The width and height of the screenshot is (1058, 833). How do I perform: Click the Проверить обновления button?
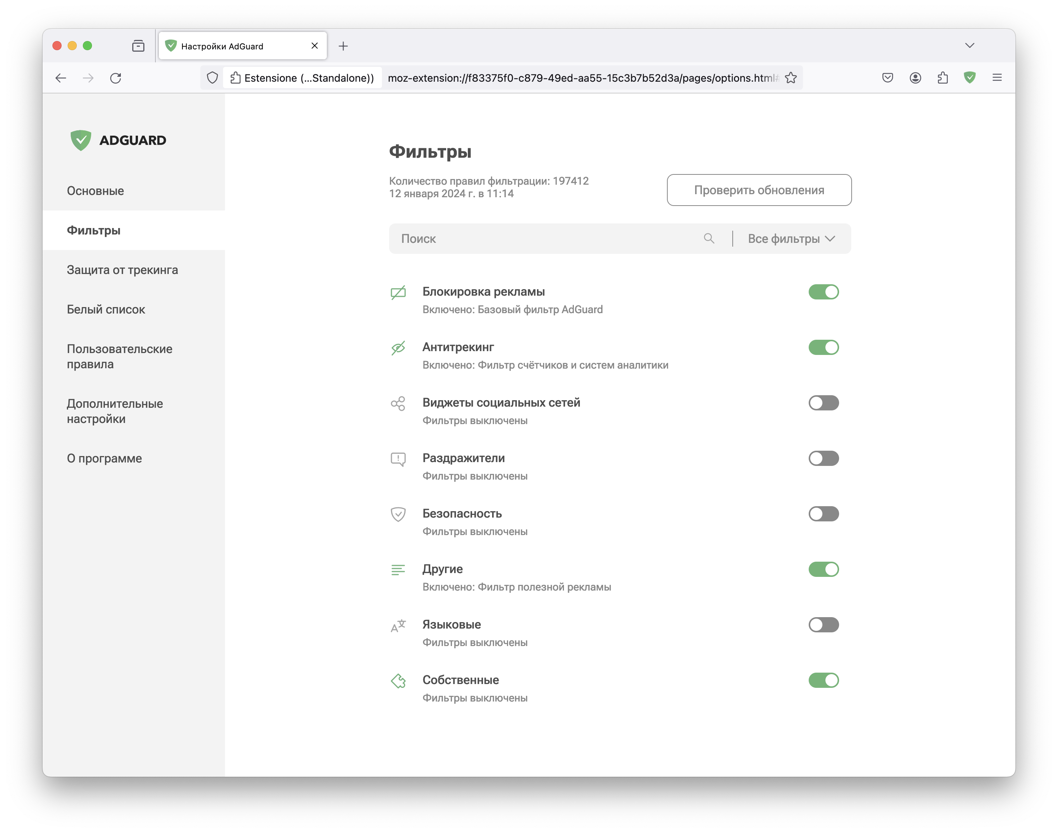pos(759,190)
